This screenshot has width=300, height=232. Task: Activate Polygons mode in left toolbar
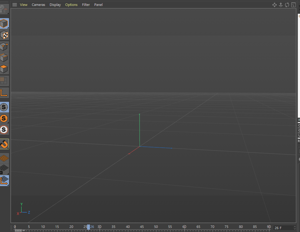point(4,69)
